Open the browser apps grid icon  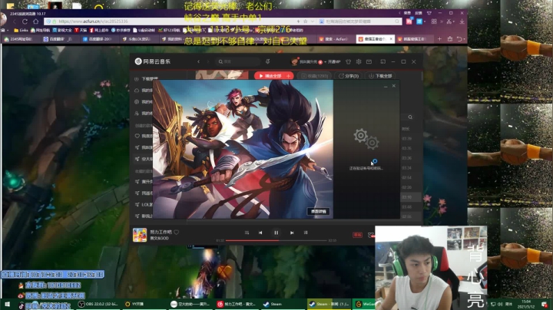coord(434,21)
